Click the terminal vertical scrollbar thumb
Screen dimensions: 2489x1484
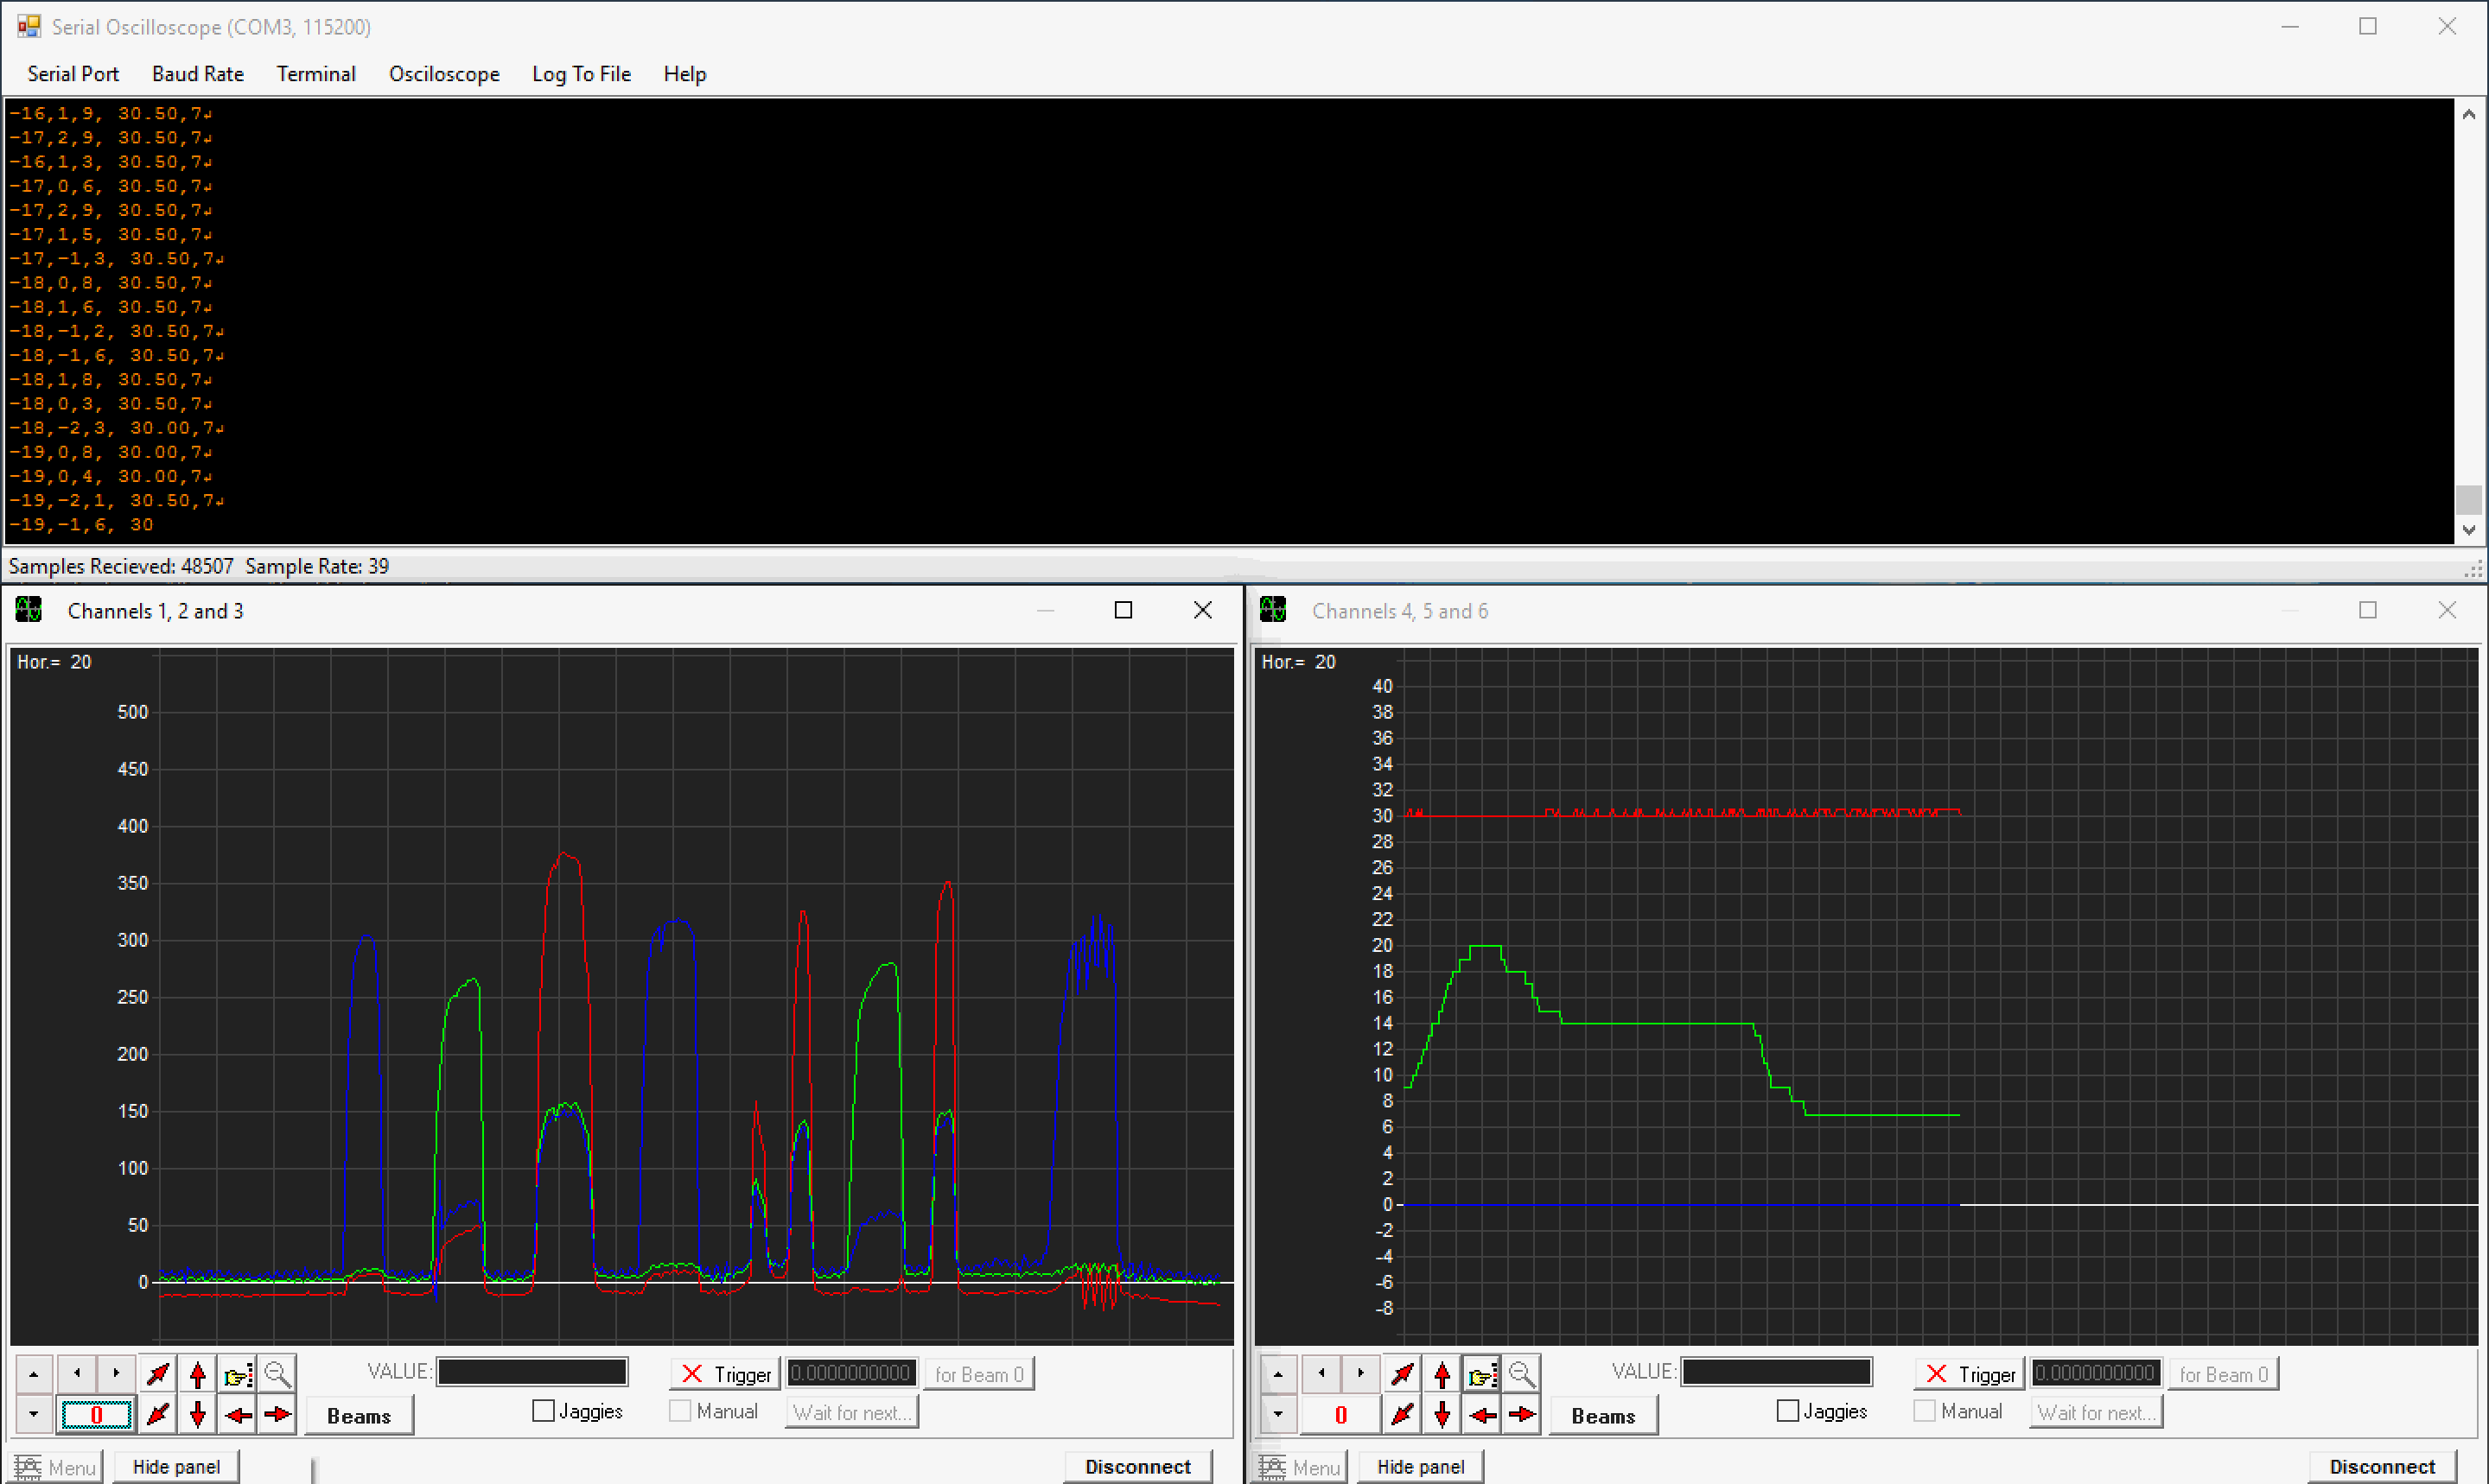coord(2468,499)
